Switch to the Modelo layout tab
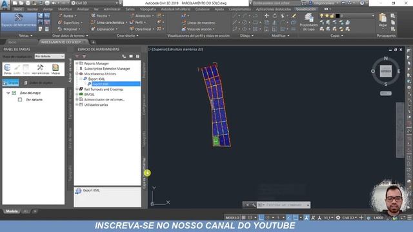This screenshot has width=413, height=232. tap(12, 211)
